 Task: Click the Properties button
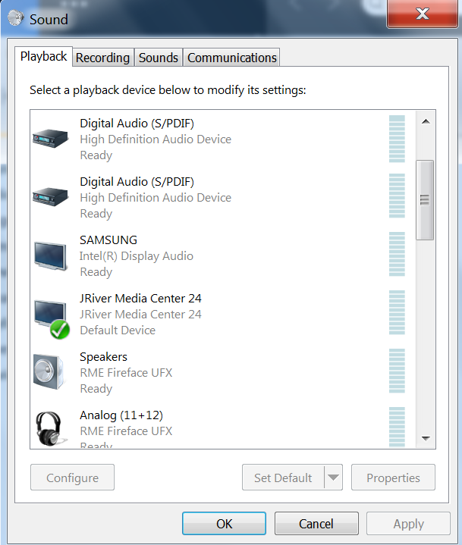pyautogui.click(x=393, y=478)
